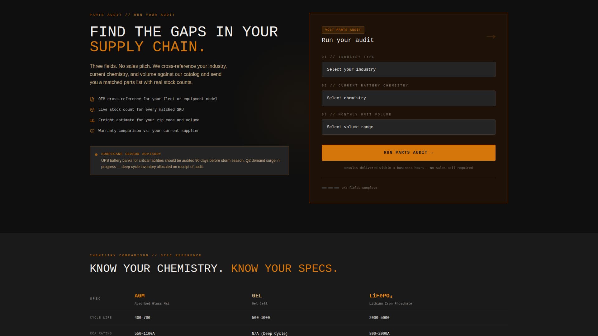Select the GEL column header

tap(257, 296)
